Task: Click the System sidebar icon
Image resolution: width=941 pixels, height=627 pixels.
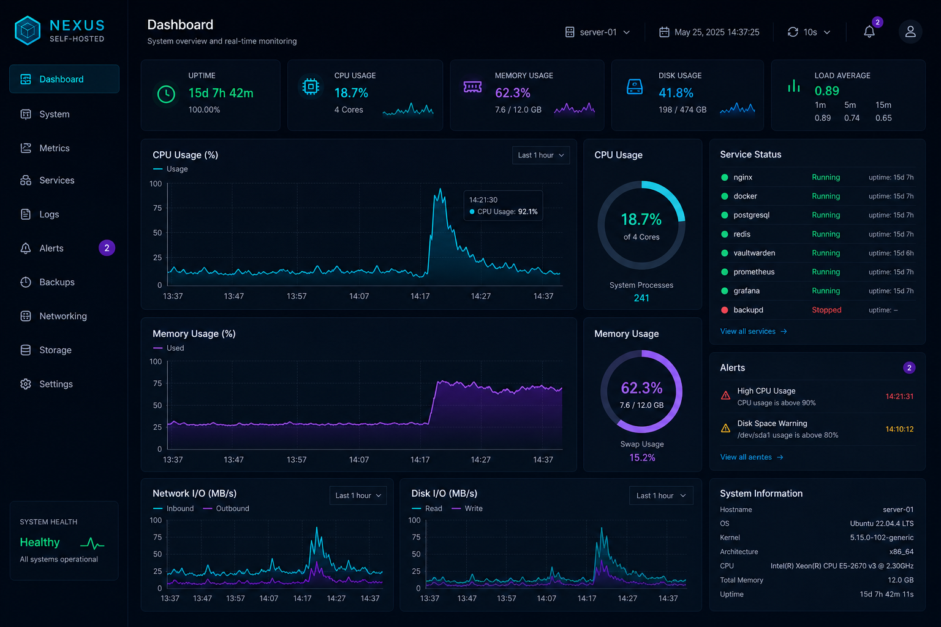Action: pyautogui.click(x=26, y=114)
